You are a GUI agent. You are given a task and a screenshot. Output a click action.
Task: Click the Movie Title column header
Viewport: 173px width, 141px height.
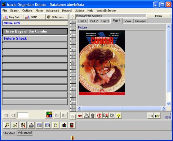tap(35, 23)
